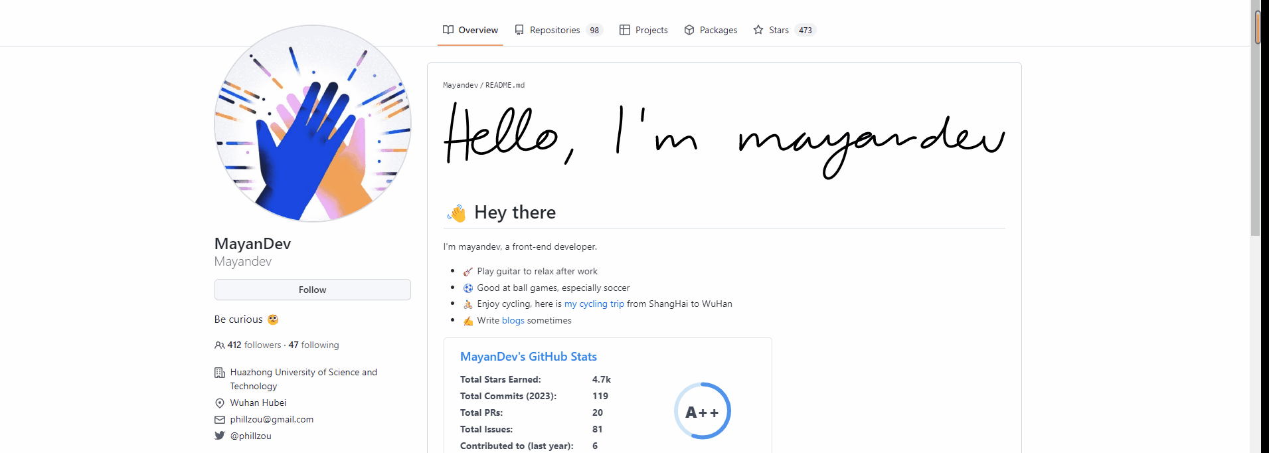
Task: Click 'Total PRs:' label
Action: pyautogui.click(x=481, y=412)
